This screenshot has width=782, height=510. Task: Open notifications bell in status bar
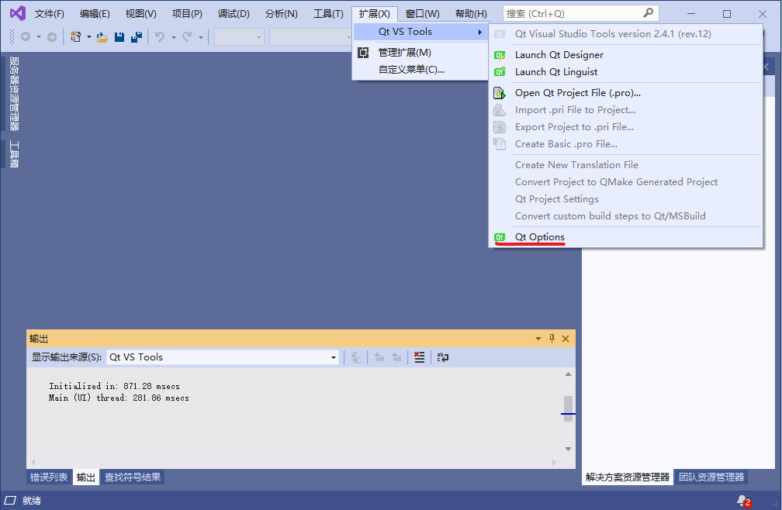tap(743, 501)
